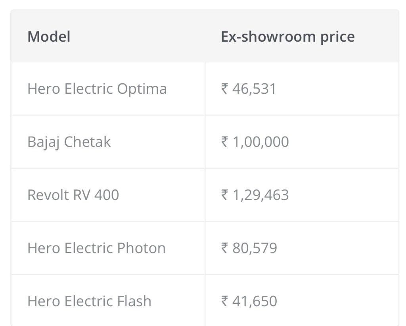
Task: Select the Revolt RV 400 cell
Action: [73, 195]
